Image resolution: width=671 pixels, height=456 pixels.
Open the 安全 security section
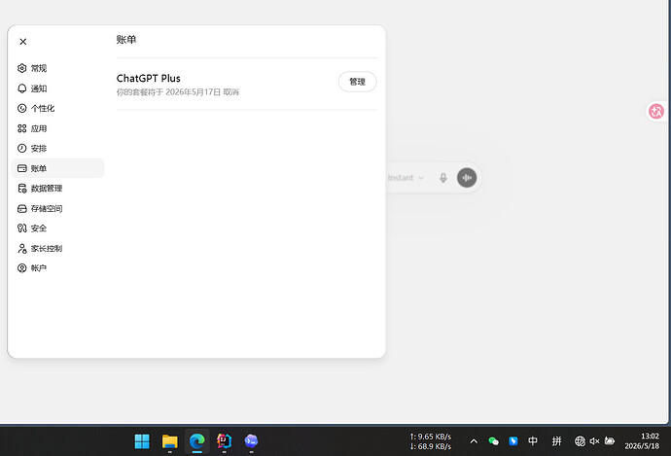57,228
